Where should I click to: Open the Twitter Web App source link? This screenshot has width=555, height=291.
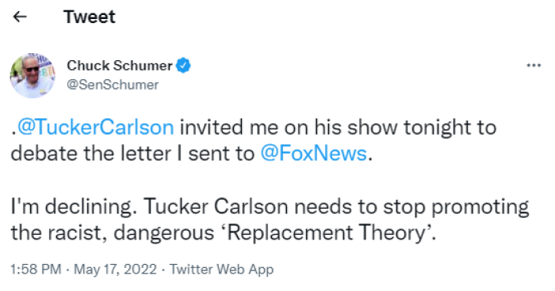point(221,270)
